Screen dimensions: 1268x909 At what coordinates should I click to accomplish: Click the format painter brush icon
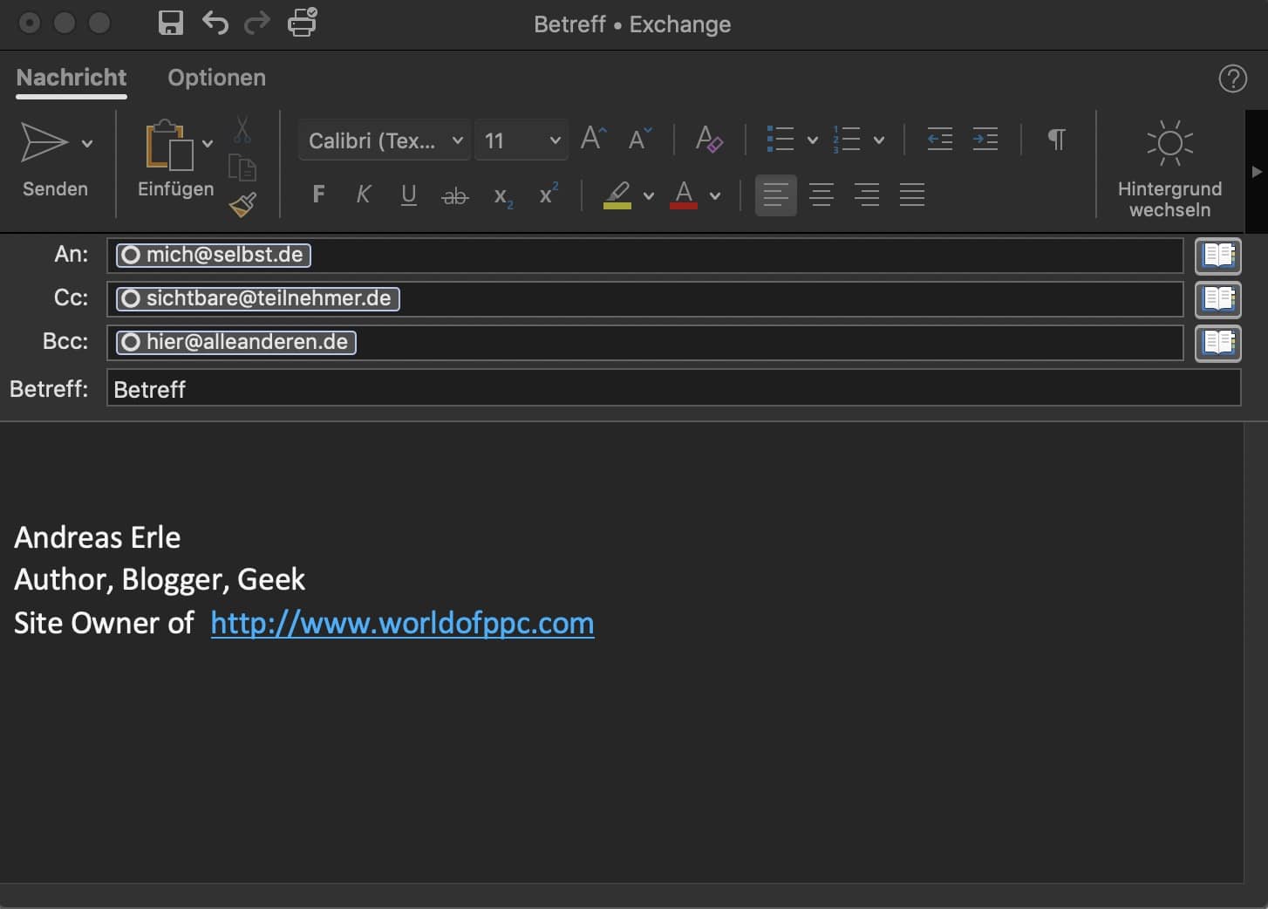[242, 205]
